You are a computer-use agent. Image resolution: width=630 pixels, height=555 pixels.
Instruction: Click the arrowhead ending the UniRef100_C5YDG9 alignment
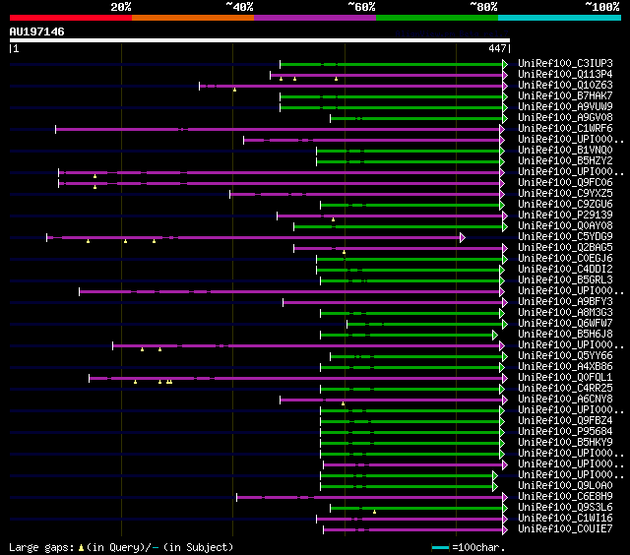tap(463, 238)
